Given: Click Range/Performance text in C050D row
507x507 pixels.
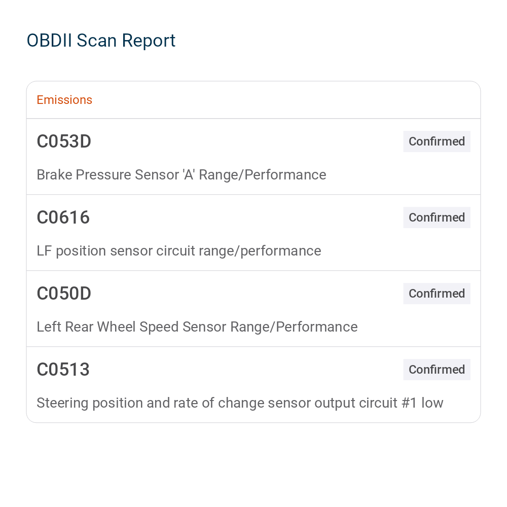Looking at the screenshot, I should [x=294, y=327].
